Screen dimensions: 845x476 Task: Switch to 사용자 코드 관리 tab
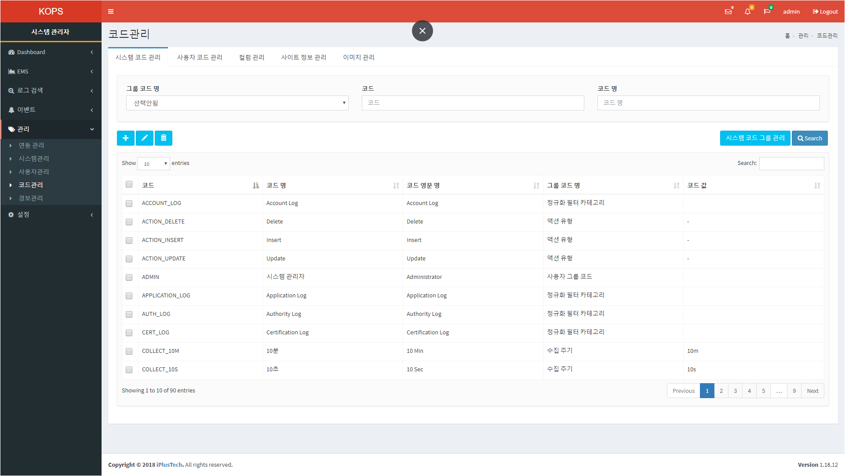pyautogui.click(x=200, y=57)
